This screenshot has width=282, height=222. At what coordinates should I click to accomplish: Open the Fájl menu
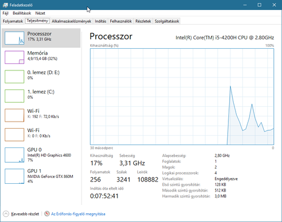[x=5, y=13]
